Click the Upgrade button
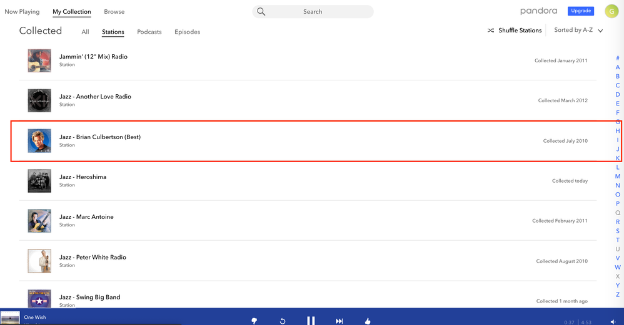Viewport: 624px width, 325px height. click(581, 11)
